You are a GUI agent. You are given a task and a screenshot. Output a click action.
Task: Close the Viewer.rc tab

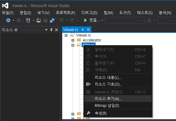tap(88, 29)
